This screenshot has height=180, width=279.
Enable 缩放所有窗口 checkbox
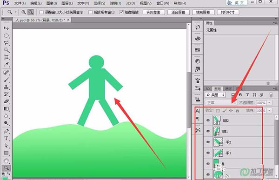pyautogui.click(x=90, y=12)
